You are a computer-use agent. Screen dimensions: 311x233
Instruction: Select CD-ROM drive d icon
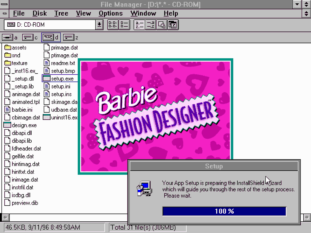(48, 38)
